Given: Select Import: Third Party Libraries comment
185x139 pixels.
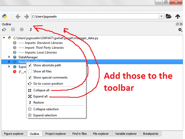Looking at the screenshot, I should point(41,48).
